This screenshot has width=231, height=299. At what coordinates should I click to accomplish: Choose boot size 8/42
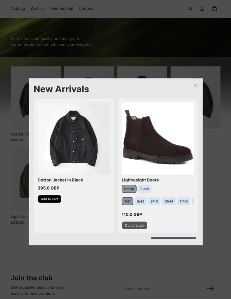pos(140,201)
